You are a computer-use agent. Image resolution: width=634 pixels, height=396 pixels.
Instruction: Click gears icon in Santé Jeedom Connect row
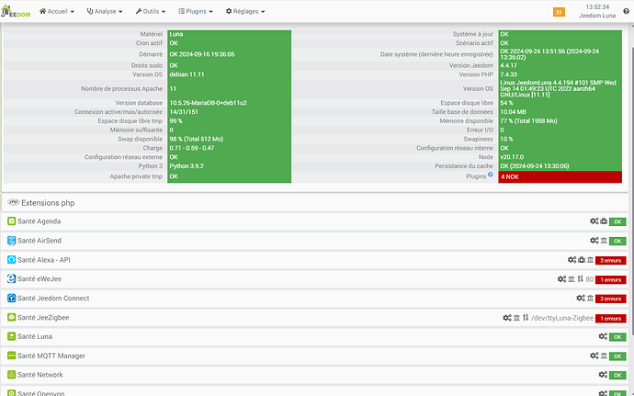click(581, 298)
